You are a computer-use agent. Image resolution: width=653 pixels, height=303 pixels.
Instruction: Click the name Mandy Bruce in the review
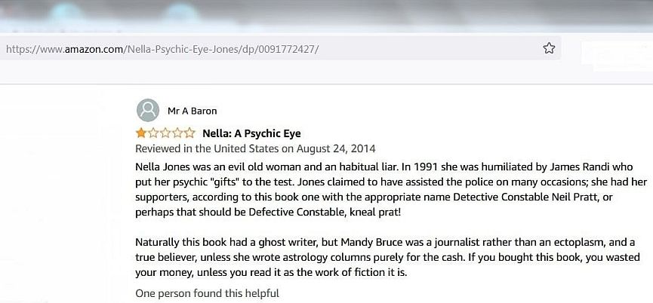point(366,242)
